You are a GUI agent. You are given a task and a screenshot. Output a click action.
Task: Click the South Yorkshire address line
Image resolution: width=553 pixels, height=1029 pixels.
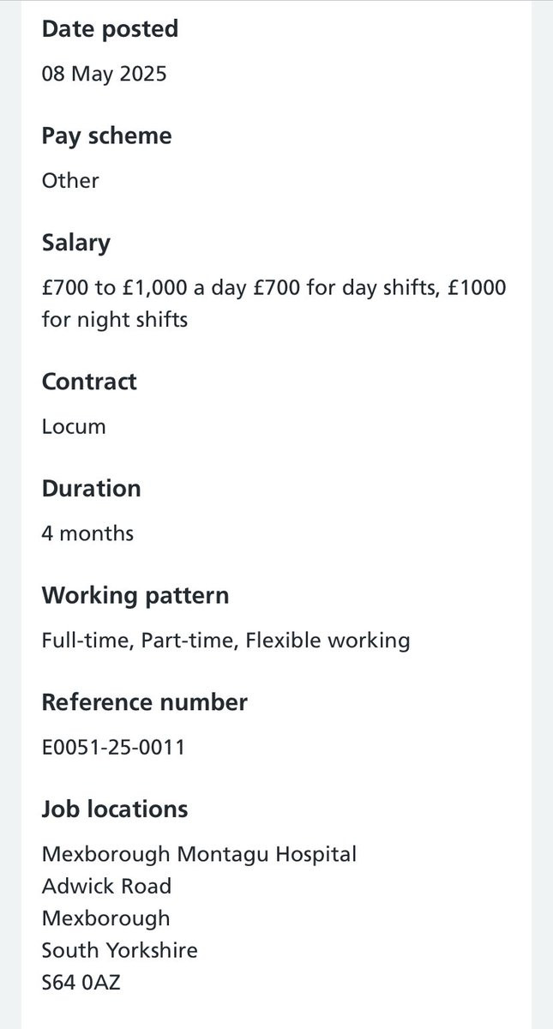point(119,950)
